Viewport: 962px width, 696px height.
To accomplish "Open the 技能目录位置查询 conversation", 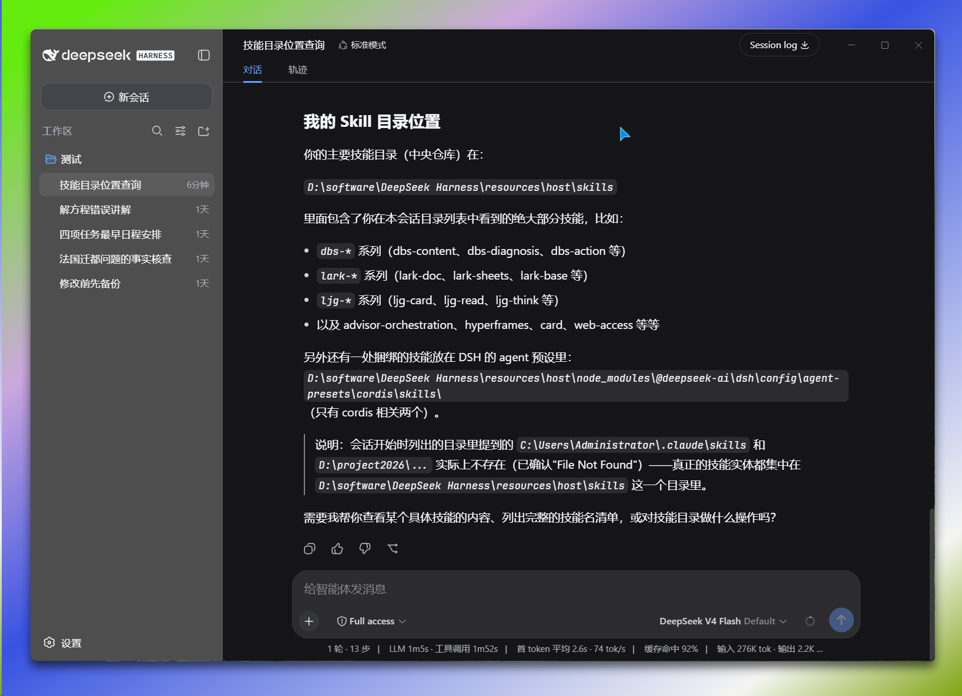I will coord(127,185).
